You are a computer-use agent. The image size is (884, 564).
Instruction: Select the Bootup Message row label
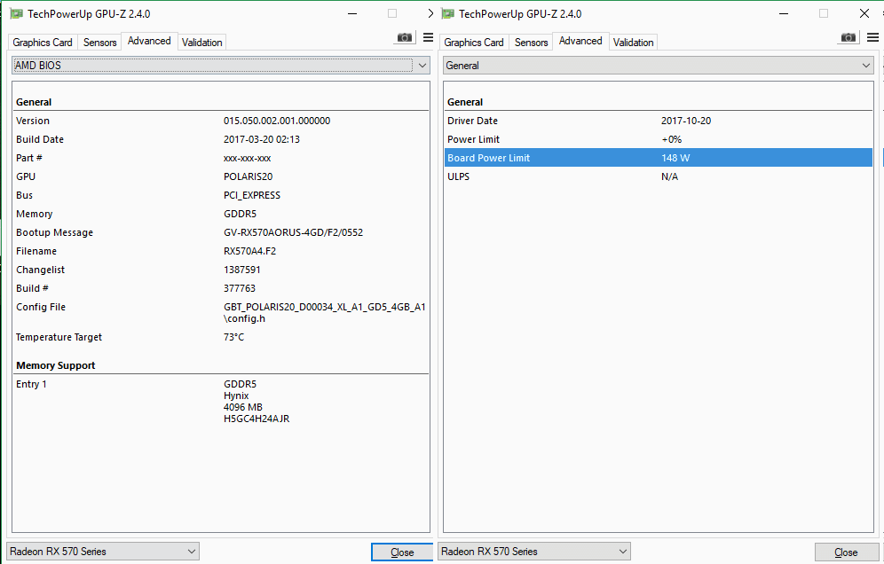click(x=55, y=232)
